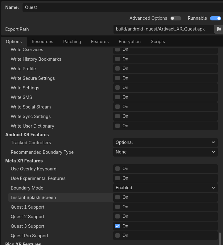The height and width of the screenshot is (245, 223).
Task: Open the Tracked Controllers dropdown
Action: (x=165, y=142)
